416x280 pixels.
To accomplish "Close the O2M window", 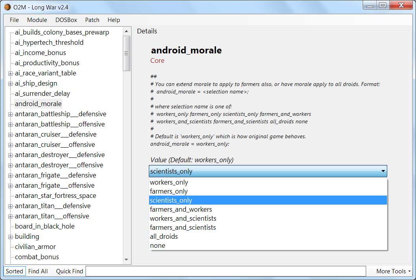I will click(x=401, y=5).
